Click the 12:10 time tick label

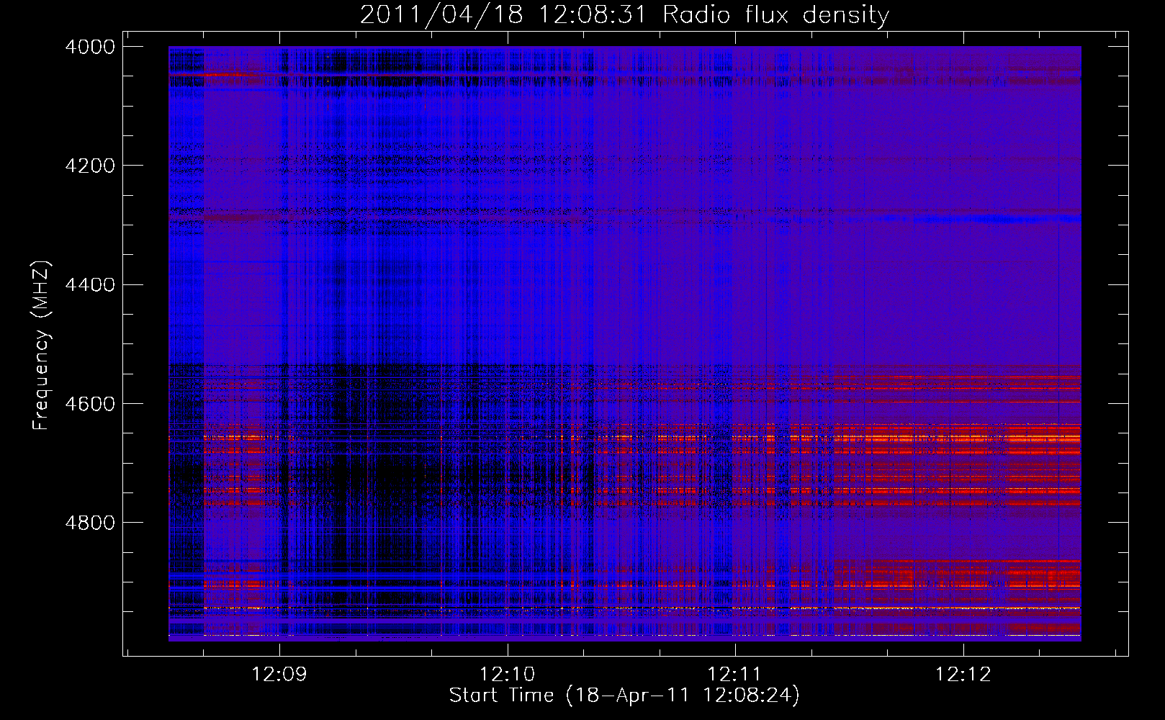[508, 675]
